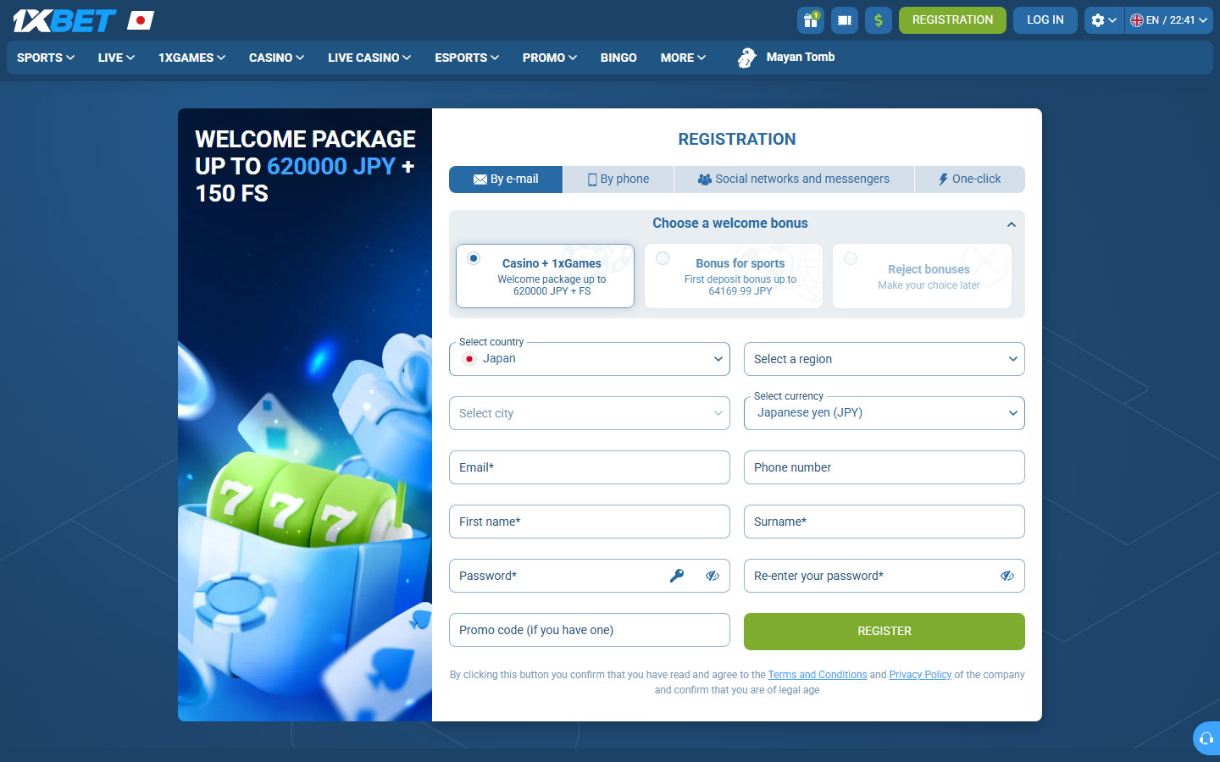The image size is (1220, 762).
Task: Click the coupon ticket icon in header
Action: tap(845, 20)
